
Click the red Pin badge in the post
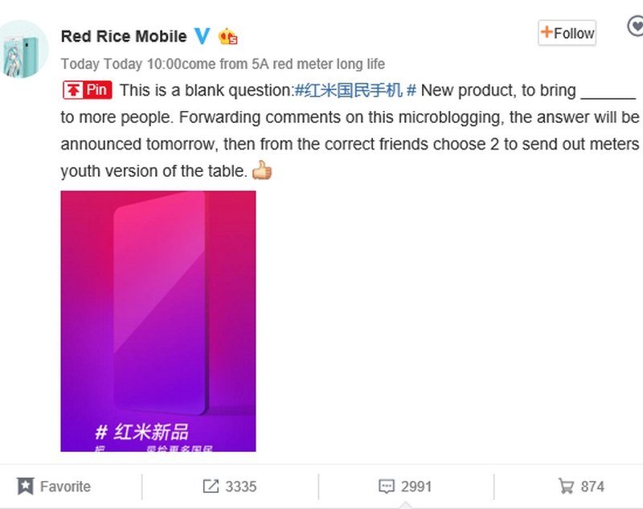(88, 90)
